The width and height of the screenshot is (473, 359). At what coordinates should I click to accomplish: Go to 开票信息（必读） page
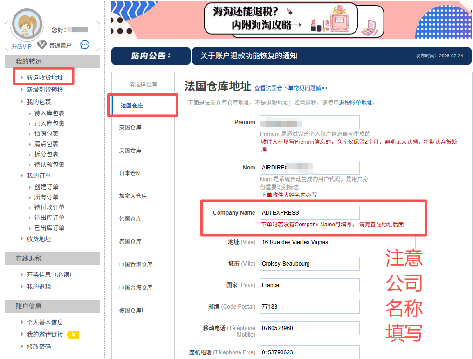(x=49, y=275)
